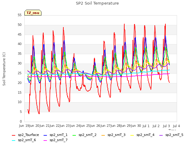Click the 10 y-axis tick label
Viewport: 195px width, 146px height.
coord(19,102)
